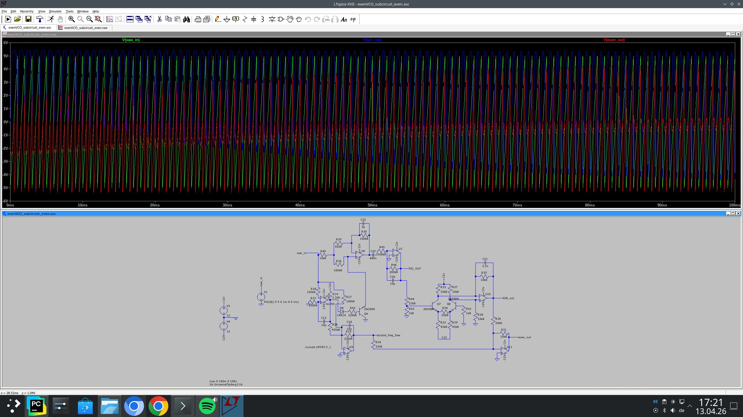Expand the system tray hidden icons arrow
This screenshot has width=743, height=417.
click(x=690, y=406)
